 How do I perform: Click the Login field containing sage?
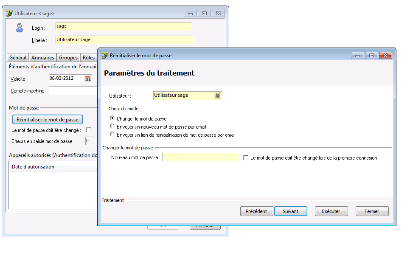(124, 26)
